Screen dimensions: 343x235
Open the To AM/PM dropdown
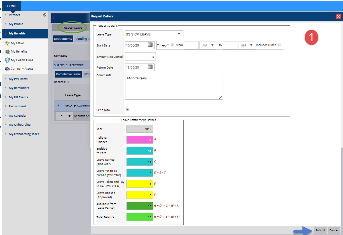click(246, 45)
